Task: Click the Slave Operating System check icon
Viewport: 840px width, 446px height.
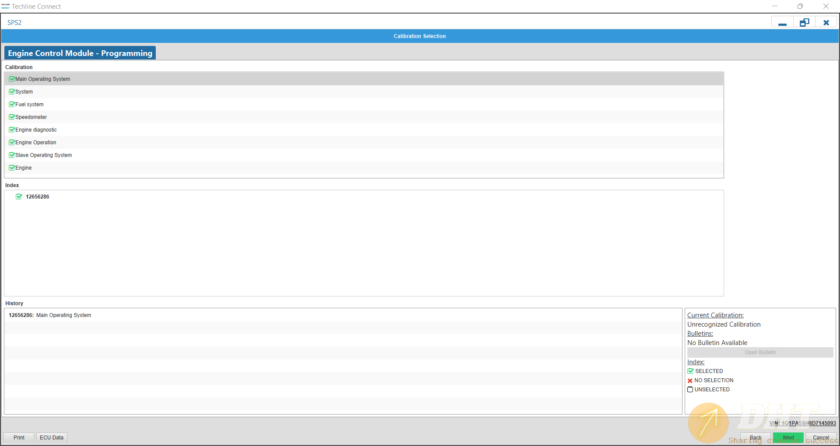Action: pyautogui.click(x=12, y=155)
